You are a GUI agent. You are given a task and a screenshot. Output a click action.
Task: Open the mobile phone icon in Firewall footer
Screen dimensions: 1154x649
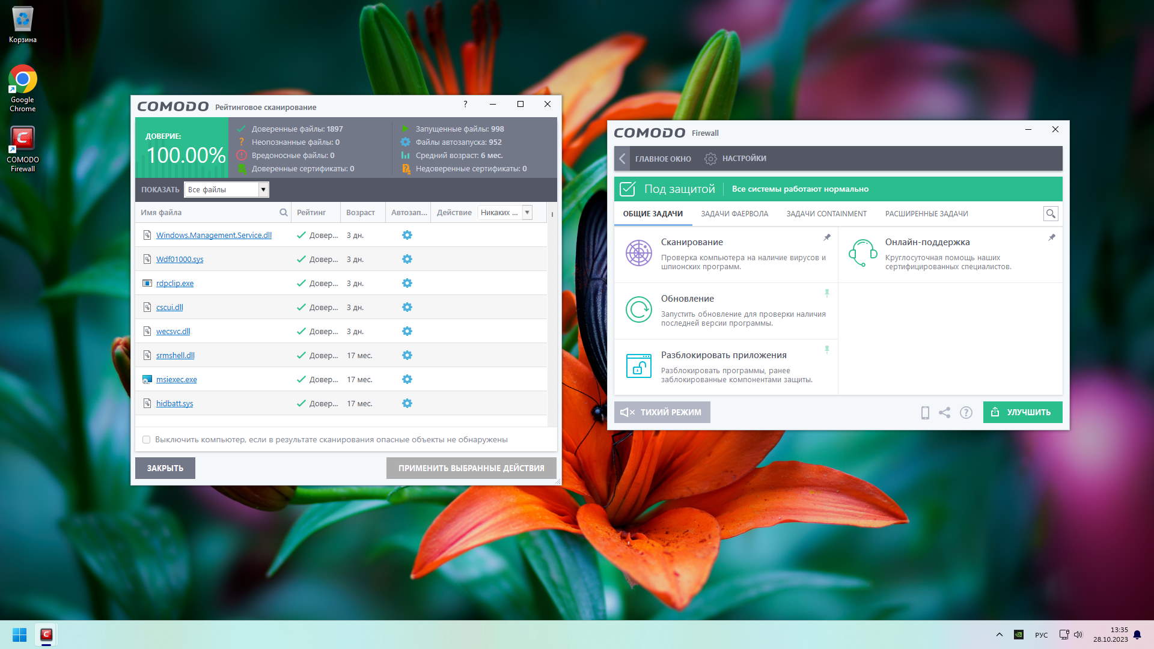coord(925,412)
